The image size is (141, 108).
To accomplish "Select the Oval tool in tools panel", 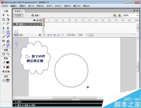I will (x=4, y=32).
